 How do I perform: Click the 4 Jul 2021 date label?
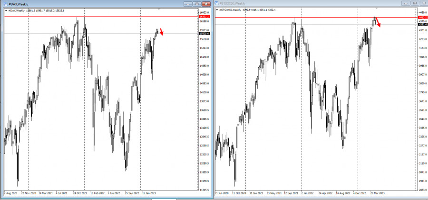[x=62, y=193]
